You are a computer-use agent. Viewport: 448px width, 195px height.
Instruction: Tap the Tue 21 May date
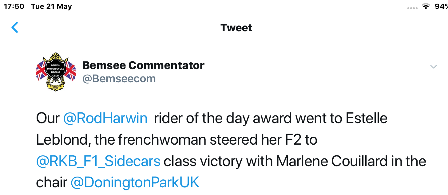[51, 6]
